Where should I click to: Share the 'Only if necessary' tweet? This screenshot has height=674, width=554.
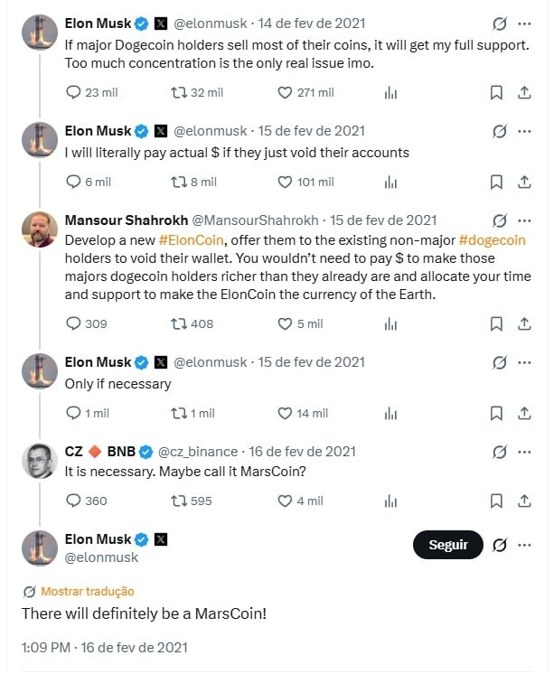[x=524, y=413]
